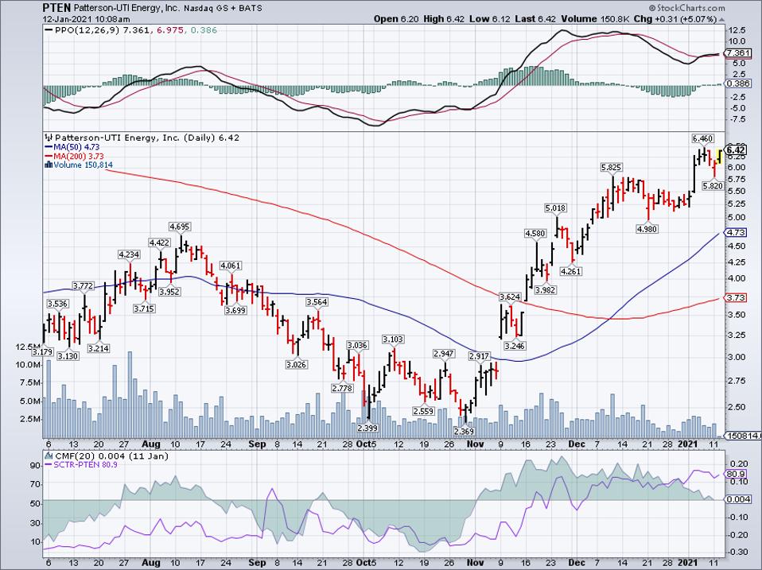This screenshot has height=570, width=762.
Task: Click the 4.061 peak price annotation
Action: click(231, 266)
